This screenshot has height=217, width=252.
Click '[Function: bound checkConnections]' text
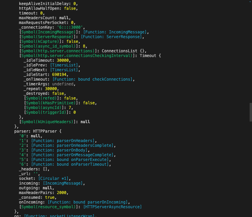pos(92,79)
